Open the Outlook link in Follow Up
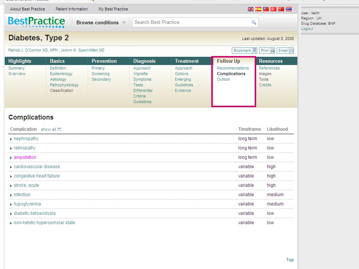 pyautogui.click(x=224, y=79)
